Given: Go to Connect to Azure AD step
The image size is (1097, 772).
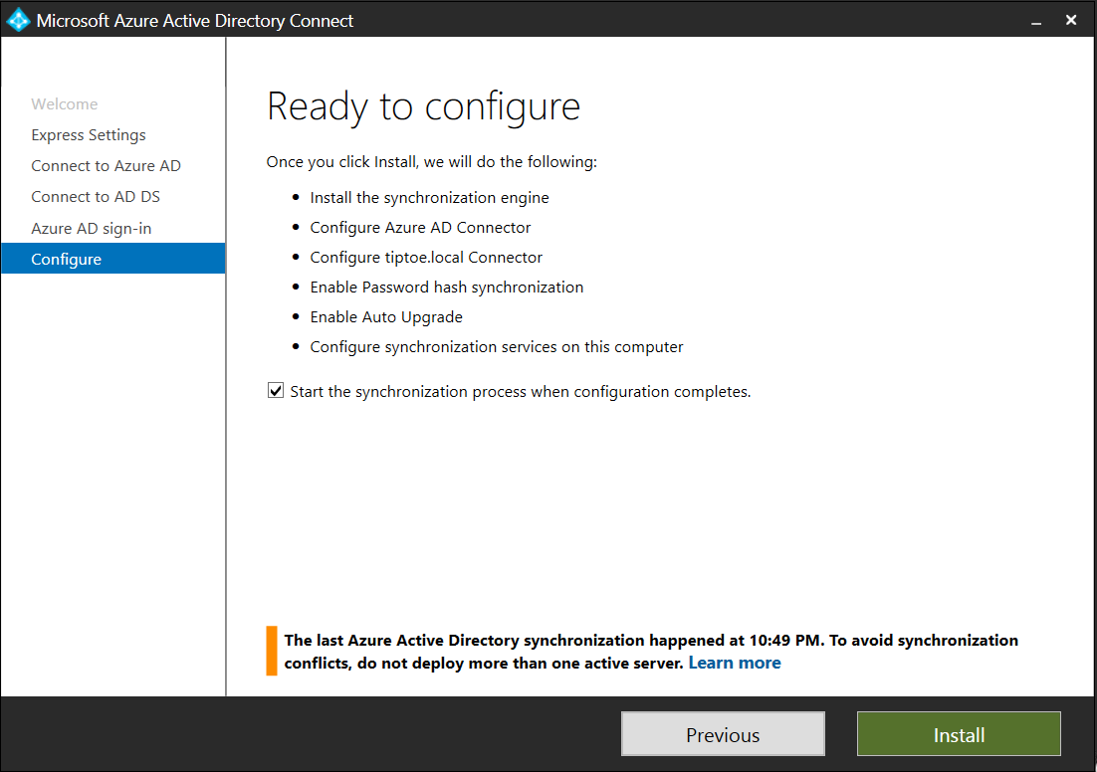Looking at the screenshot, I should tap(107, 166).
